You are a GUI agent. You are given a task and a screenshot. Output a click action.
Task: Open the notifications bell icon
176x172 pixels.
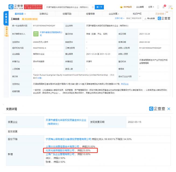click(164, 7)
